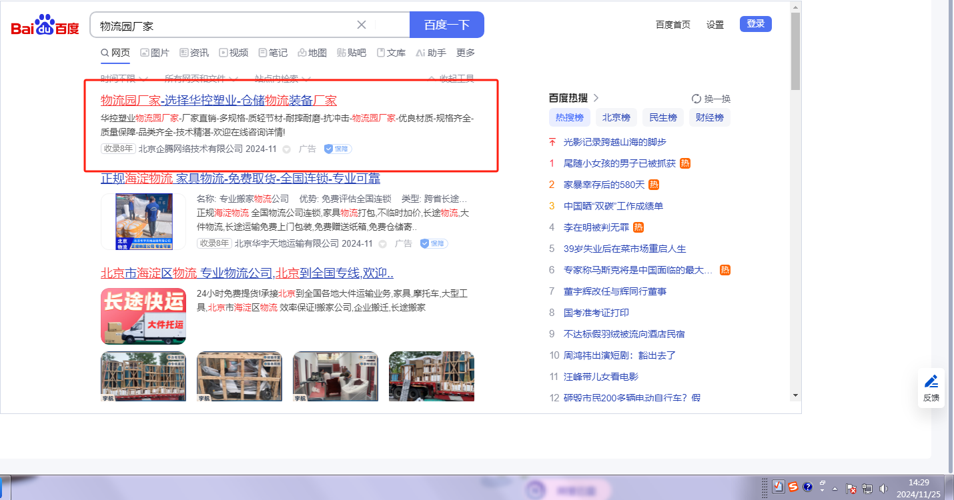Open the network connection tray icon
The image size is (954, 500).
coord(868,488)
